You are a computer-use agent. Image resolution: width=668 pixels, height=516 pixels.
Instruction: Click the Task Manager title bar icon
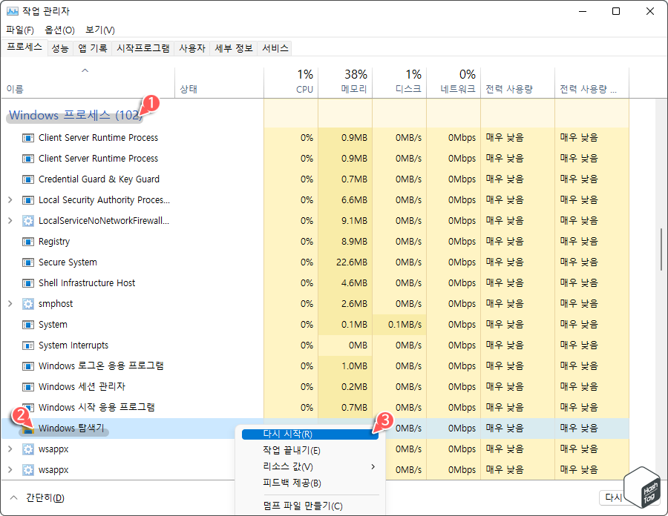[x=11, y=10]
